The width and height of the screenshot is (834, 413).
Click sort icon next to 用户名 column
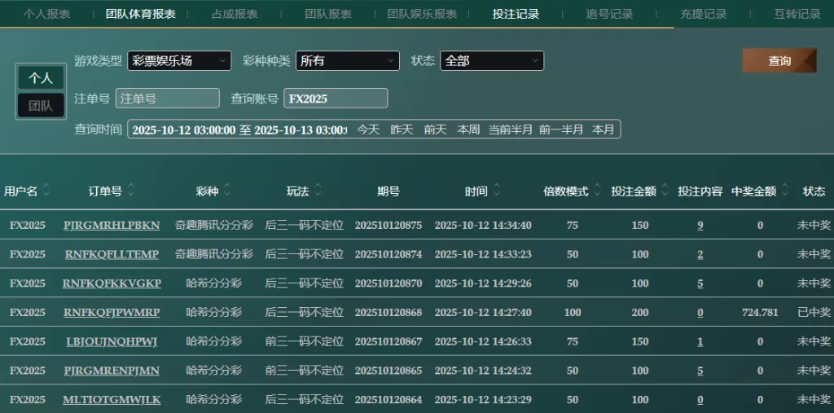(46, 191)
